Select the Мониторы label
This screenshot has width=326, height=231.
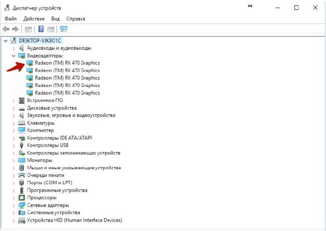click(x=39, y=160)
